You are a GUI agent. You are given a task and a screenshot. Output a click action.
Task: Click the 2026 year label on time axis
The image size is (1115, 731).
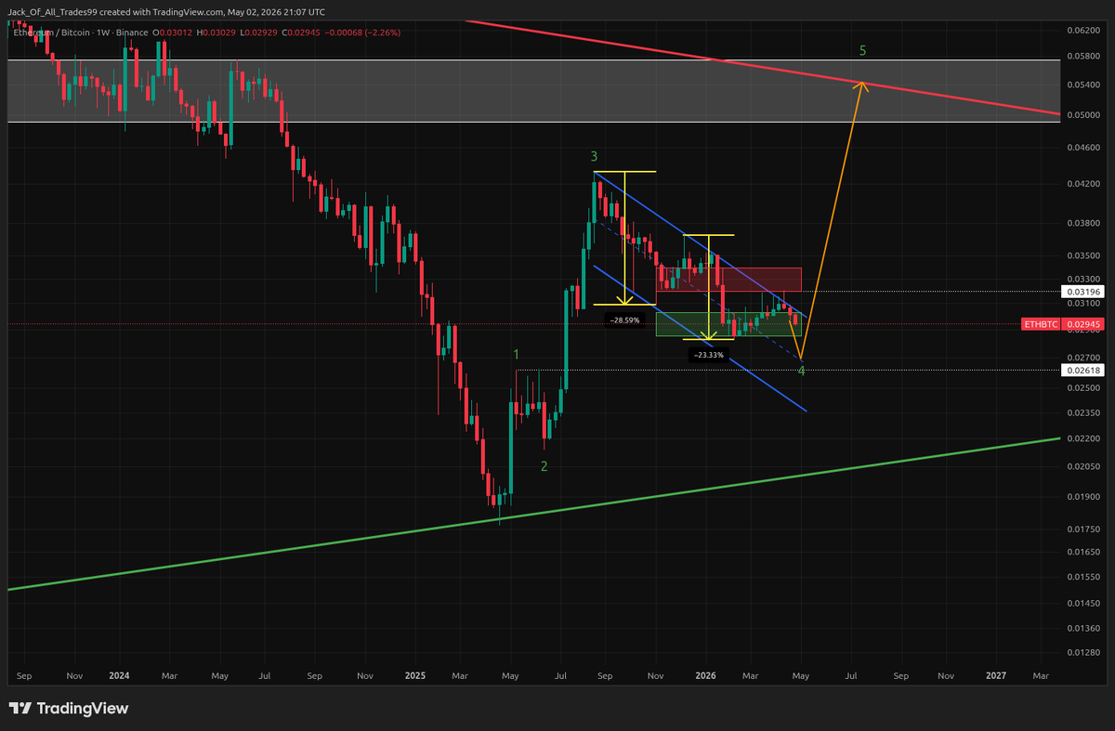[x=707, y=677]
